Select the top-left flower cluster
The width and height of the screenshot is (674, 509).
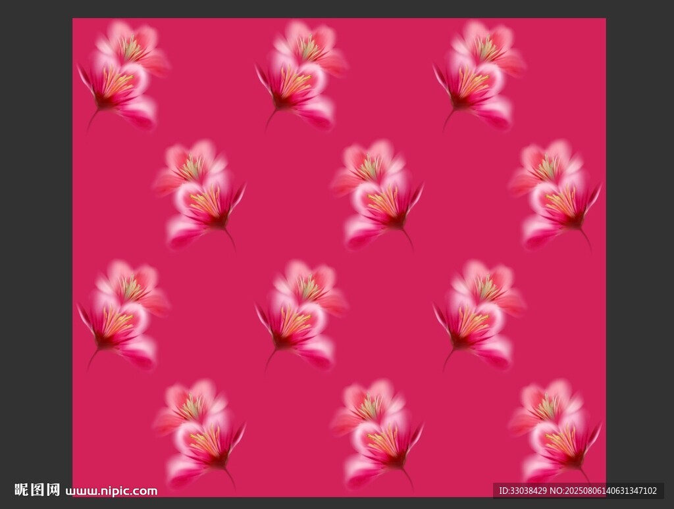[122, 76]
